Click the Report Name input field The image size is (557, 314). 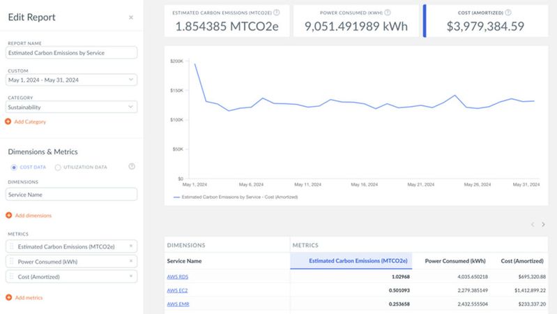(72, 53)
